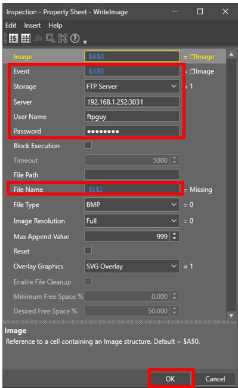This screenshot has height=388, width=238.
Task: Open the Overlay Graphics dropdown showing SVG Overlay
Action: (x=132, y=266)
